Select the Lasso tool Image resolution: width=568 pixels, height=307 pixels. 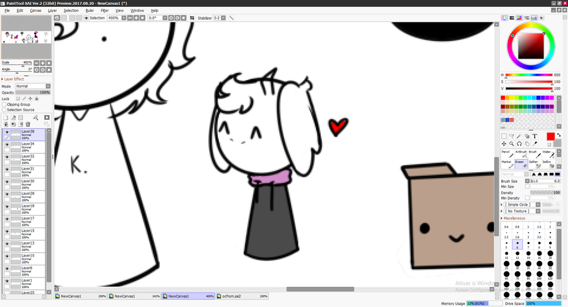(x=511, y=136)
